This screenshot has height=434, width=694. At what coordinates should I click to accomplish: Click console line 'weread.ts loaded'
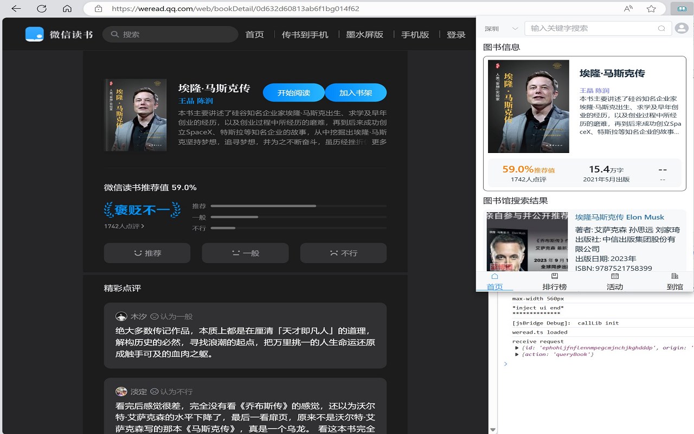pyautogui.click(x=540, y=332)
